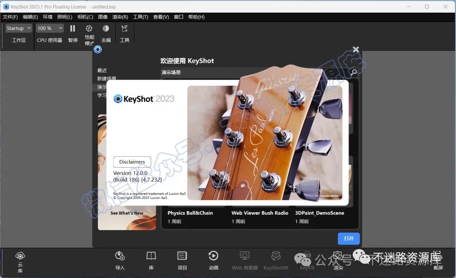Image resolution: width=456 pixels, height=278 pixels.
Task: Select 新建场景 in welcome sidebar
Action: pyautogui.click(x=107, y=79)
